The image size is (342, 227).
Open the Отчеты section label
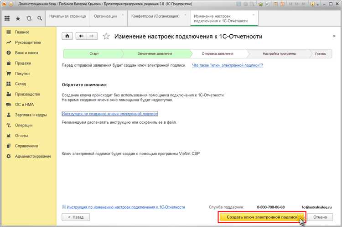(x=21, y=136)
